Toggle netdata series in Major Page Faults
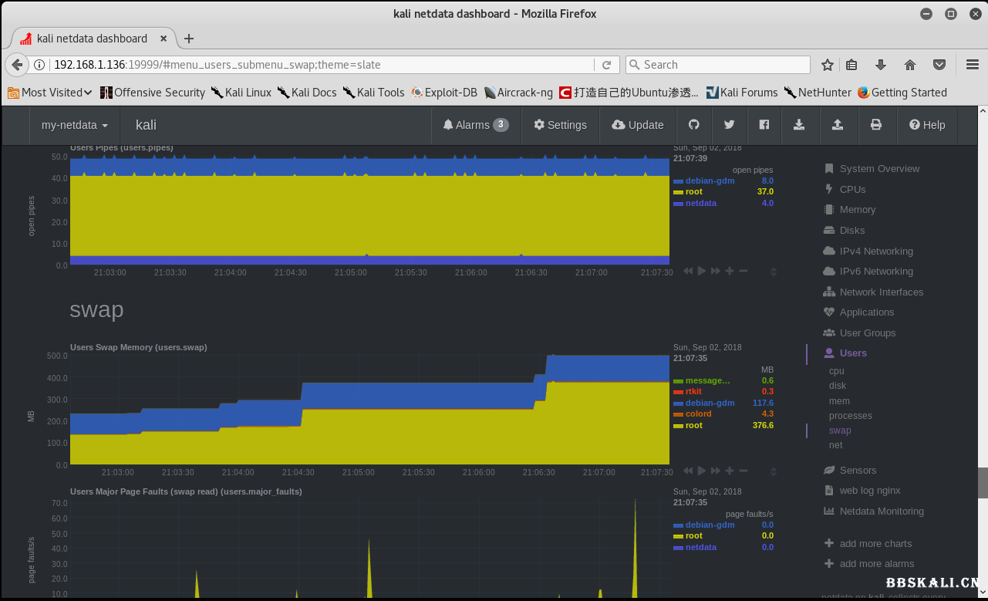 [700, 547]
